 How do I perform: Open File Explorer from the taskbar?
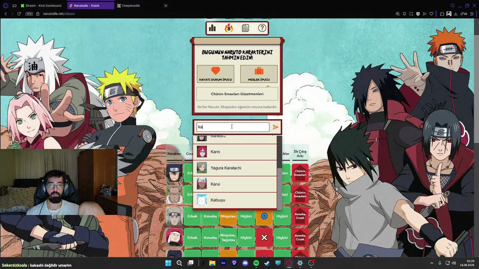pos(212,263)
